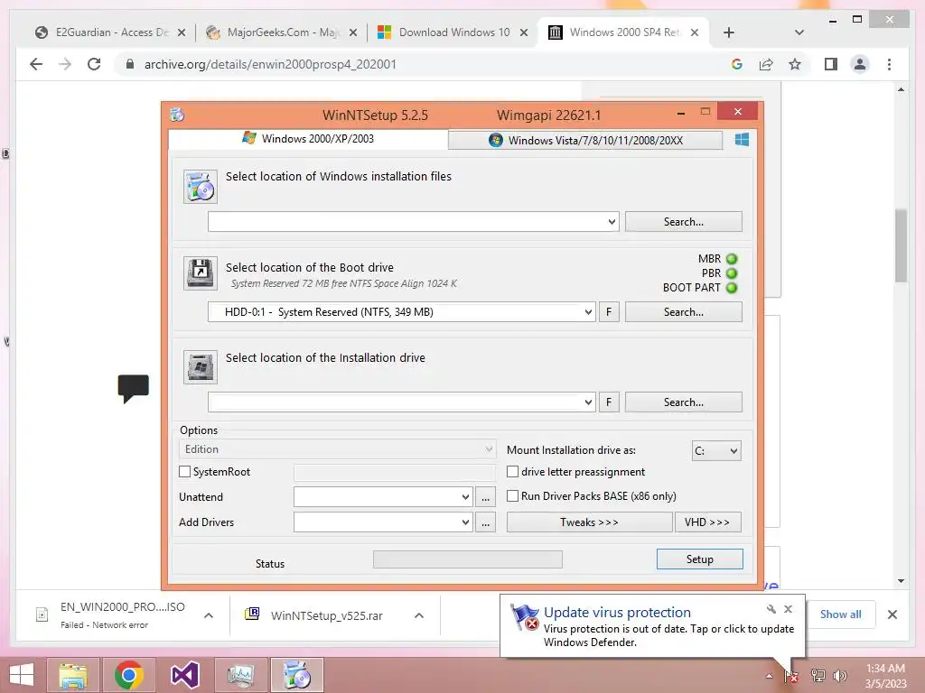Click the volume speaker tray icon

coord(839,676)
